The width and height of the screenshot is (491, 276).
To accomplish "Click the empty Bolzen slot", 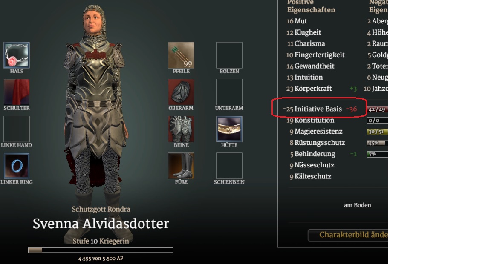I will pos(229,55).
